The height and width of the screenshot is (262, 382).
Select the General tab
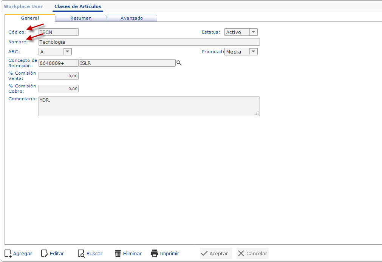pyautogui.click(x=30, y=18)
